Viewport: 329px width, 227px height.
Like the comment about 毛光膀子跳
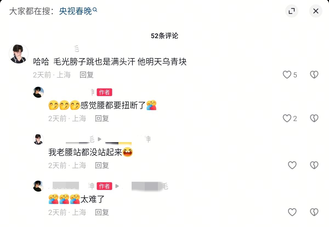click(x=287, y=75)
